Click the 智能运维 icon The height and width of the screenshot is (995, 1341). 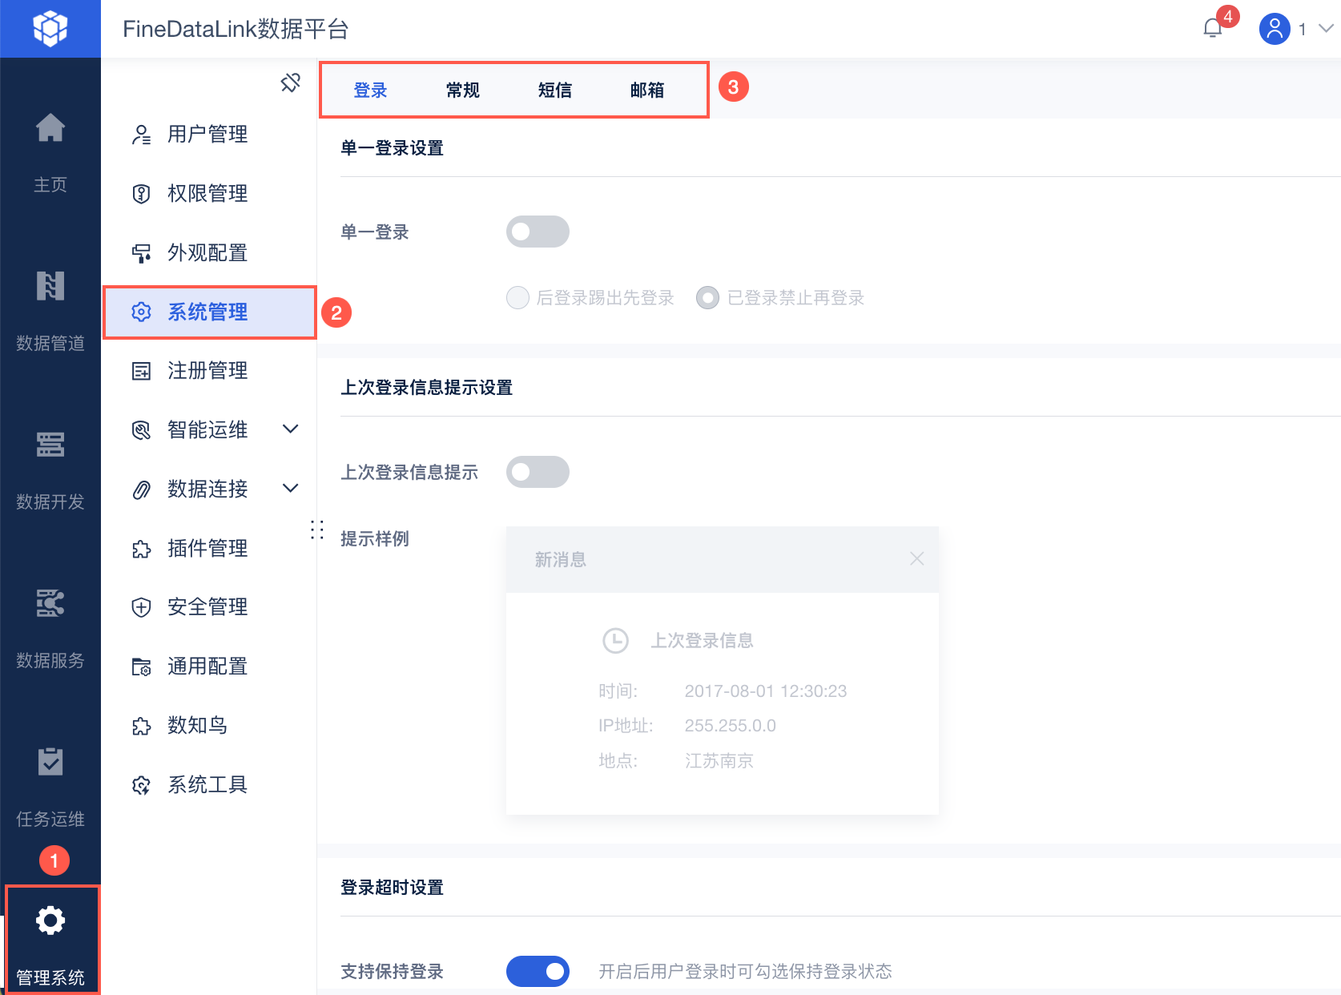141,430
